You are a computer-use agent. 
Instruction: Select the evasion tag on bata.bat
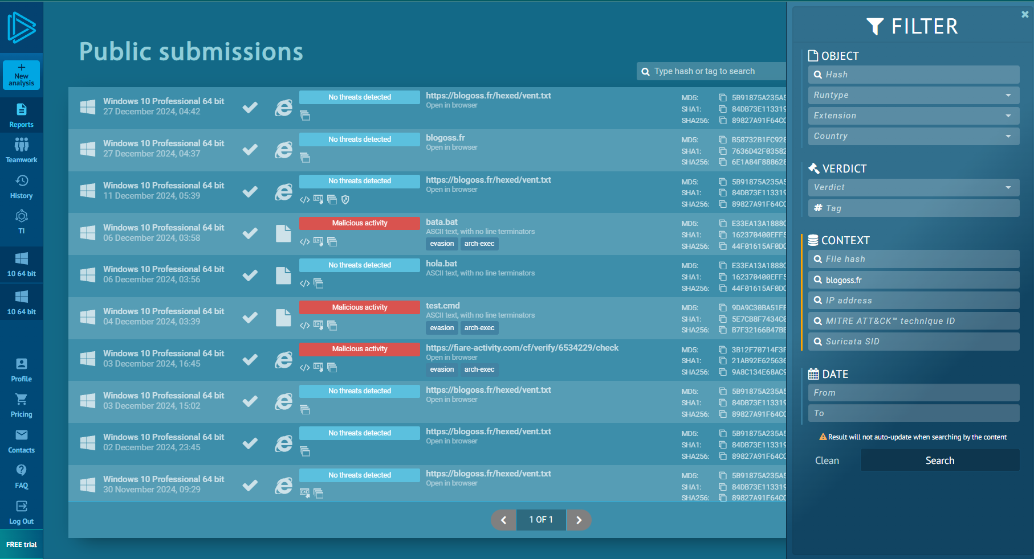tap(442, 244)
